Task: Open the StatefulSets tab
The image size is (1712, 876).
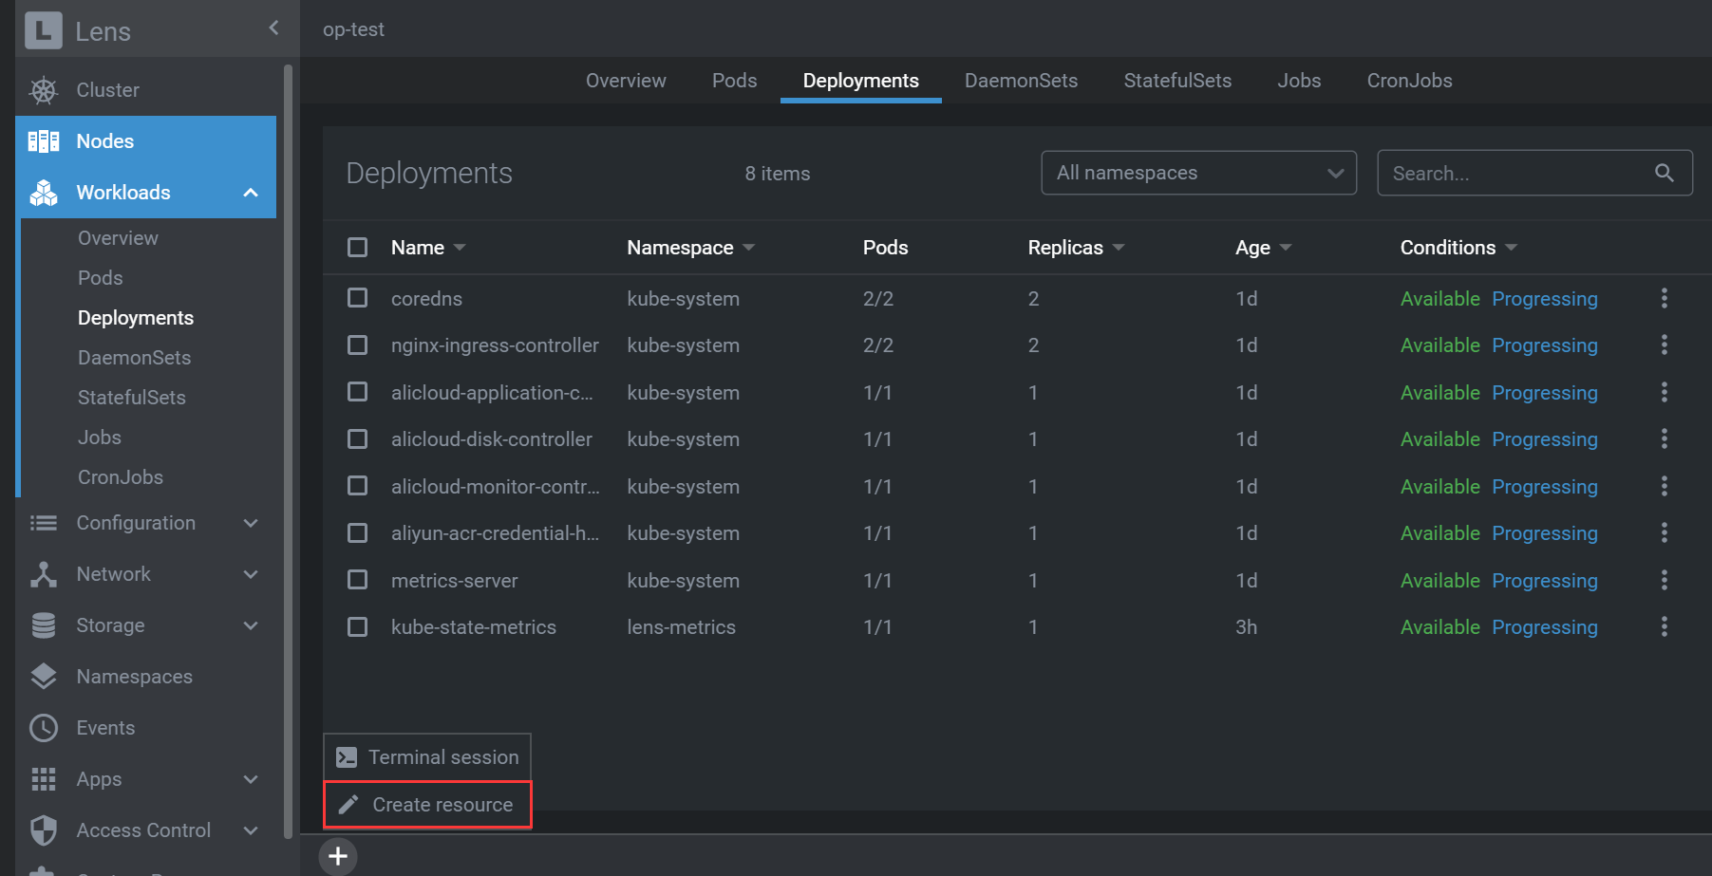Action: pyautogui.click(x=1176, y=81)
